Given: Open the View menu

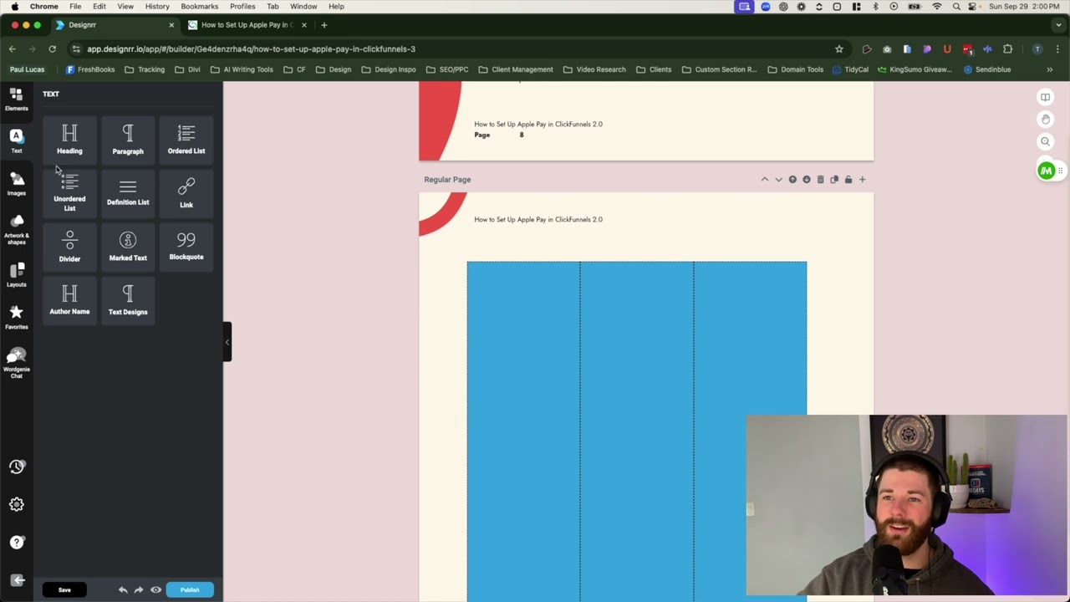Looking at the screenshot, I should click(125, 7).
